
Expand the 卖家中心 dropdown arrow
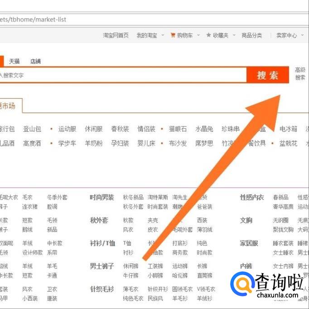point(303,35)
